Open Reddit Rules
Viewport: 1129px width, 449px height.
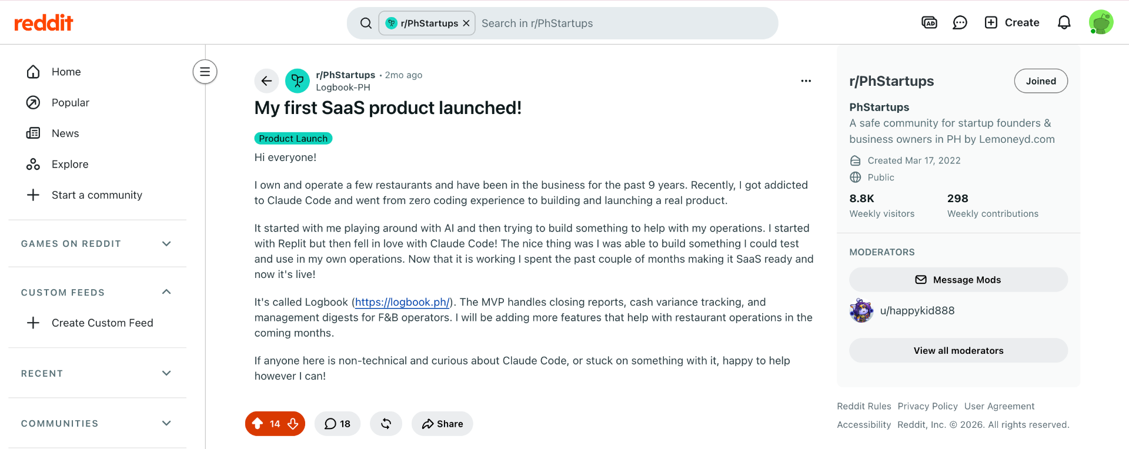pyautogui.click(x=864, y=406)
